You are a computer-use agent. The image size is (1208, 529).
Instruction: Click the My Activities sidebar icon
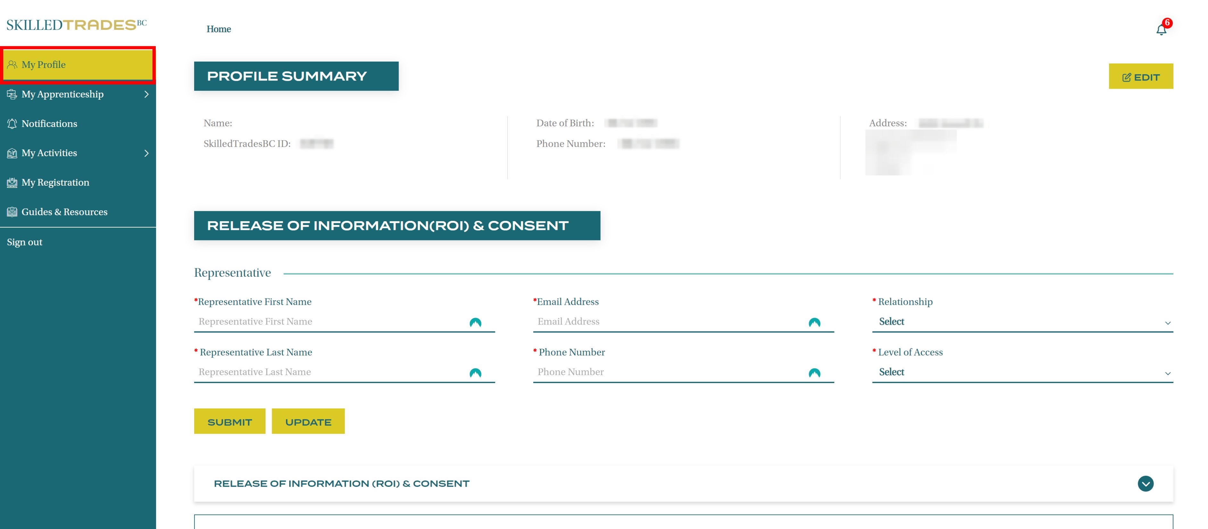12,153
